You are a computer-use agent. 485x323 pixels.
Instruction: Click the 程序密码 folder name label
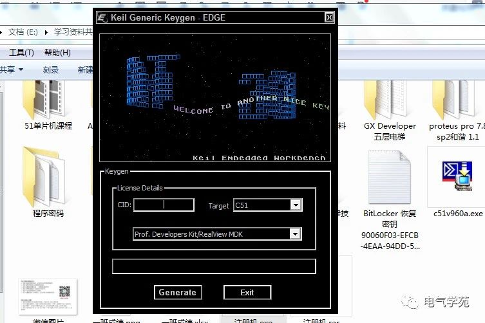pyautogui.click(x=48, y=213)
